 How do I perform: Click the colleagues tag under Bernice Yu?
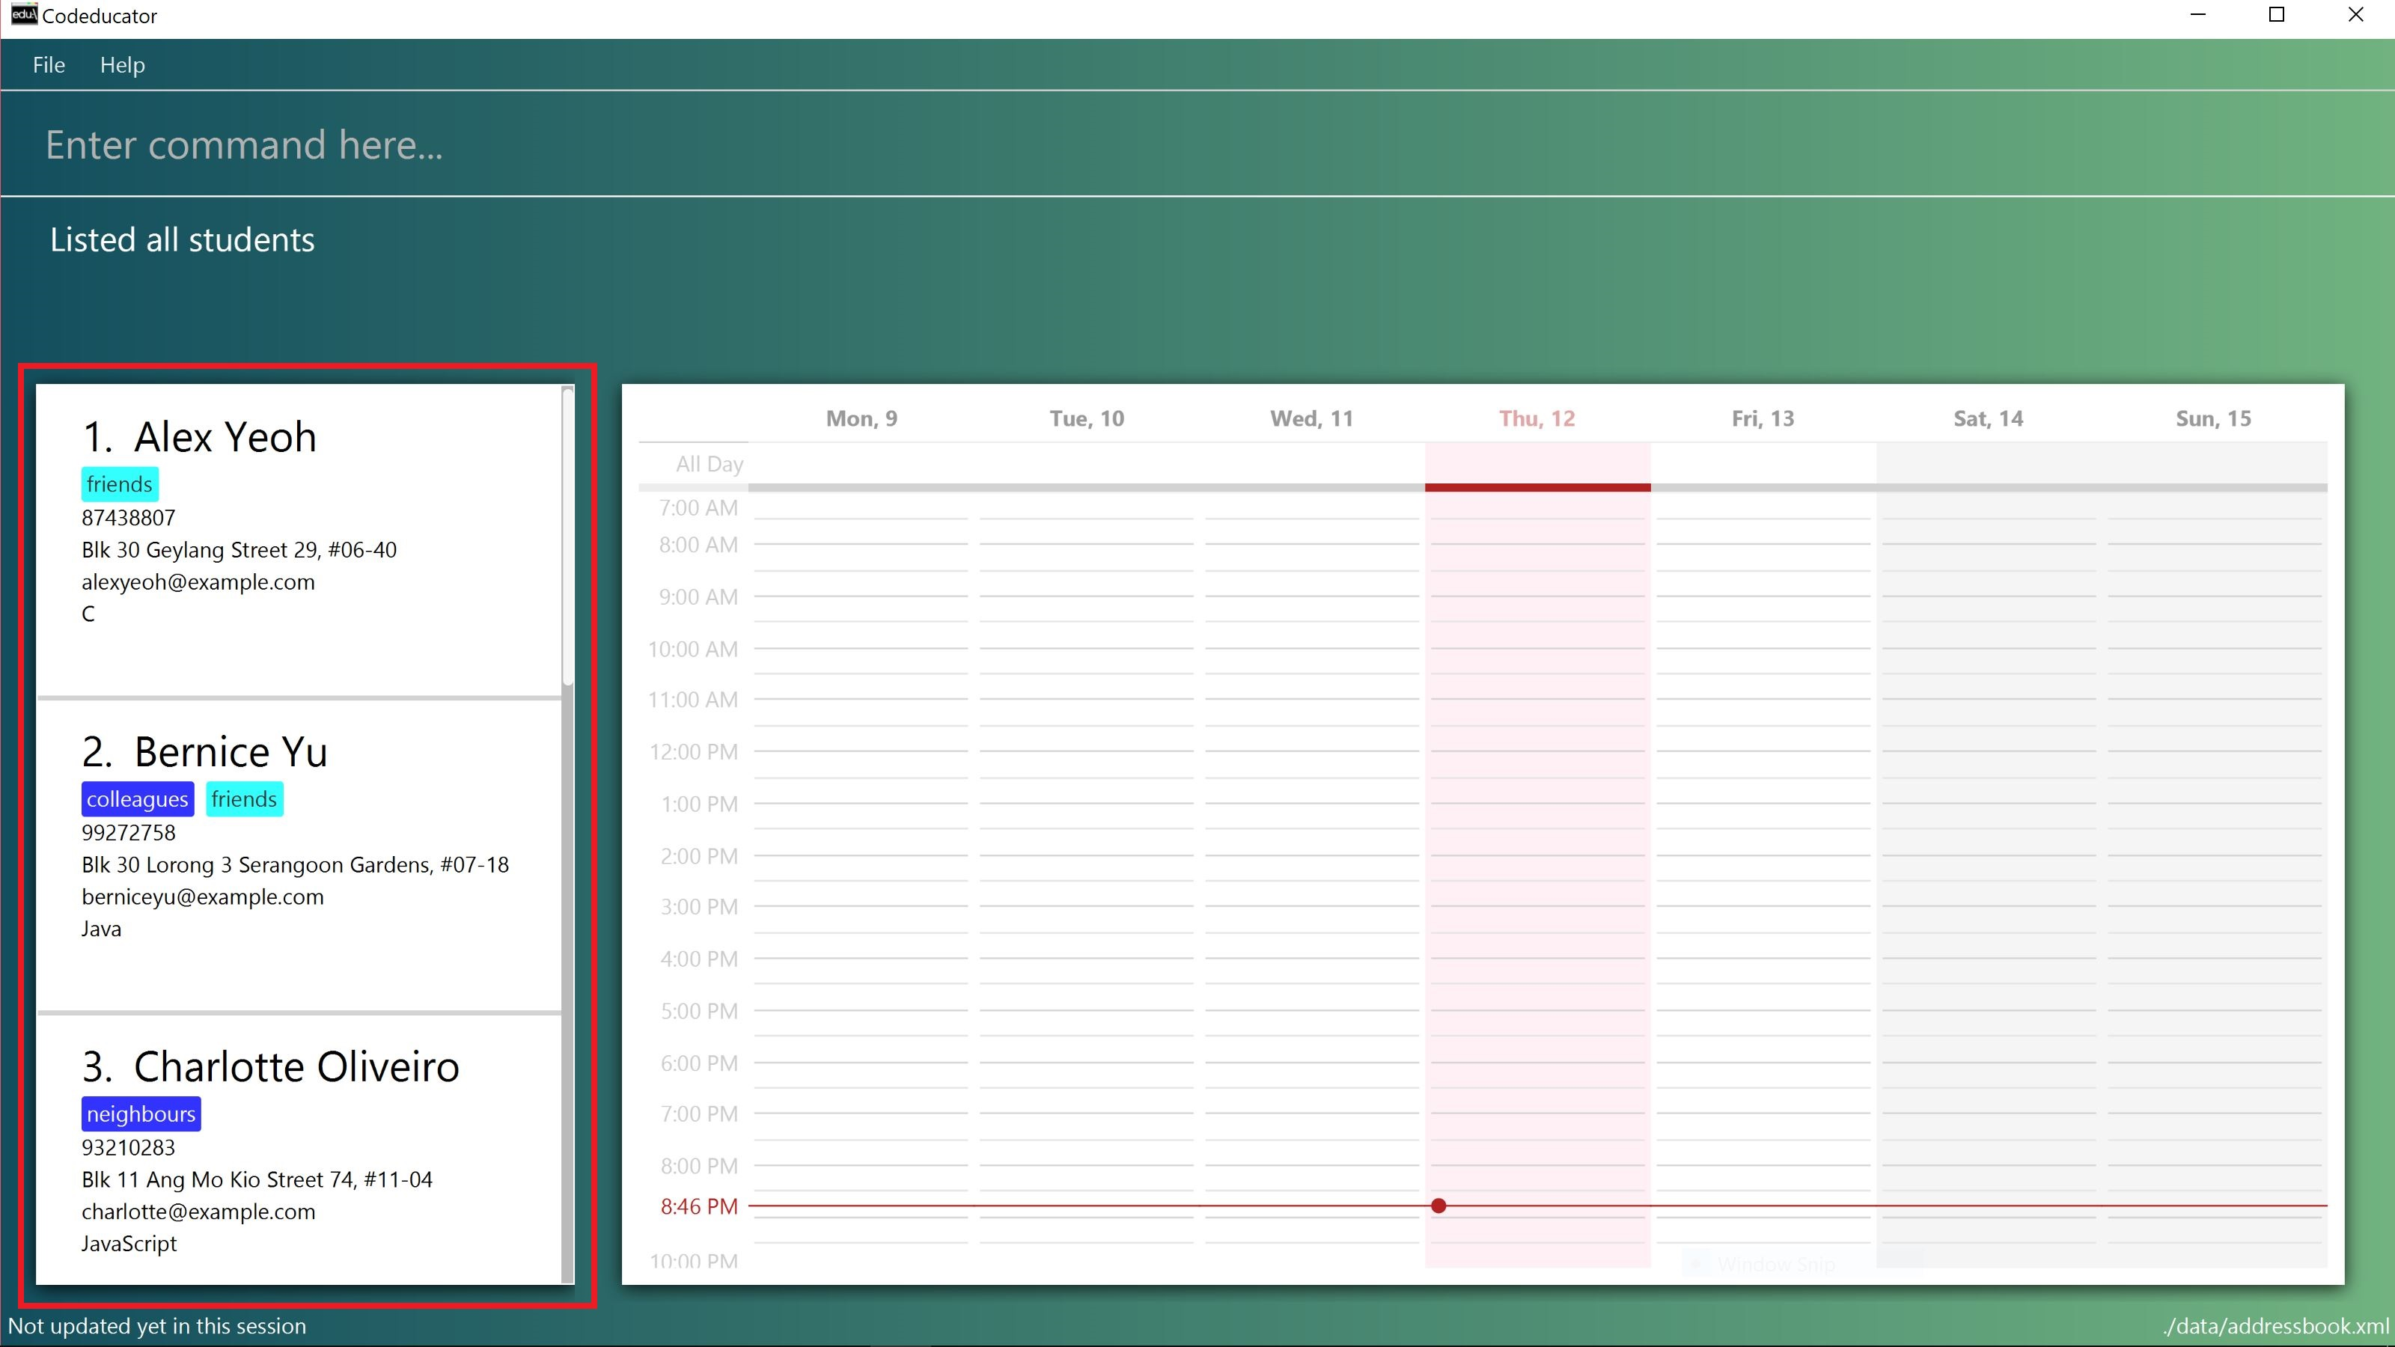tap(138, 799)
